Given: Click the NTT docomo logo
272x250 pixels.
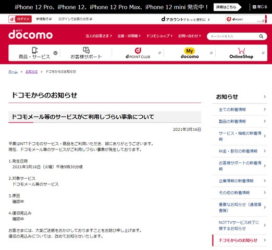Looking at the screenshot, I should pyautogui.click(x=30, y=34).
